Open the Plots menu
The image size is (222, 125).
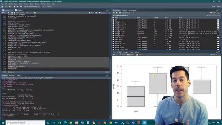20,4
